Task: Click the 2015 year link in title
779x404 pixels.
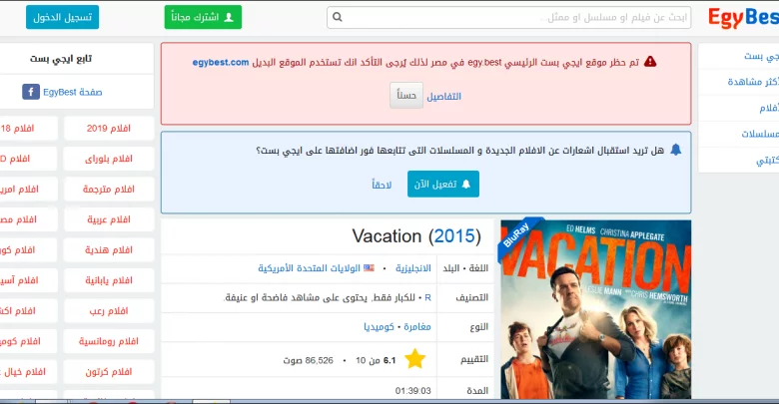Action: click(x=454, y=236)
